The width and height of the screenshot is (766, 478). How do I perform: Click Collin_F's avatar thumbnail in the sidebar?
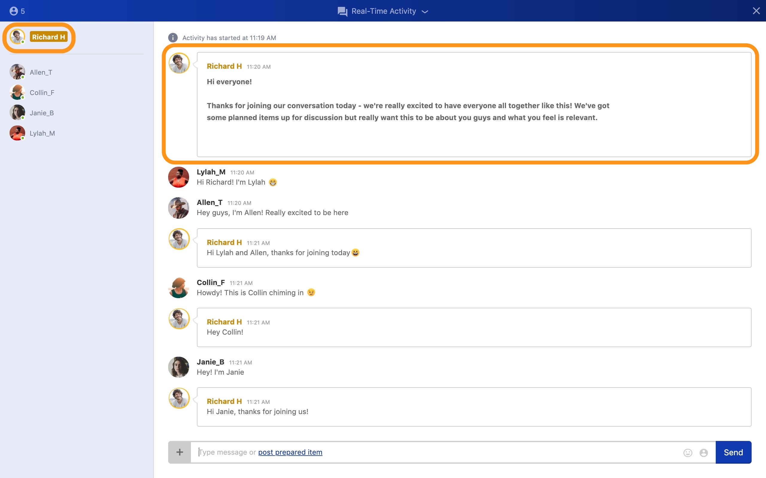(17, 92)
